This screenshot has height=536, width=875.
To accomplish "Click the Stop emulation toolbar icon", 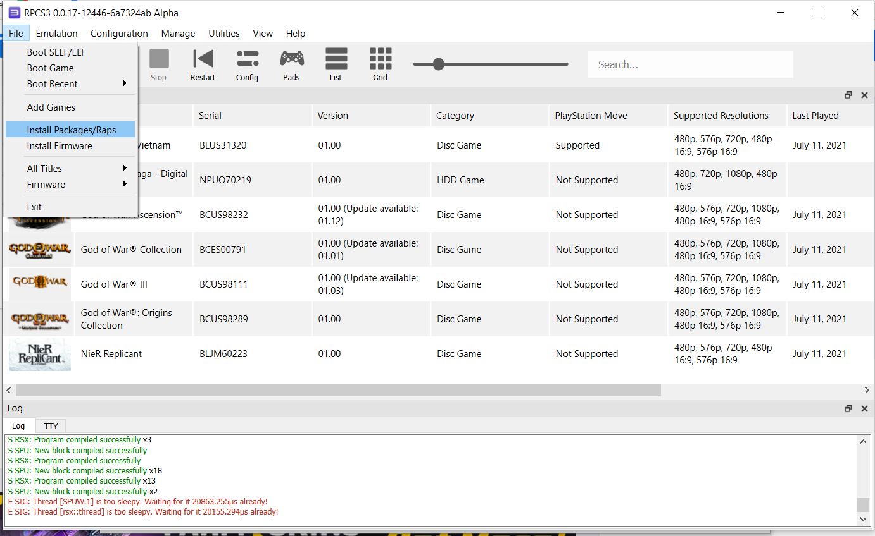I will point(159,64).
